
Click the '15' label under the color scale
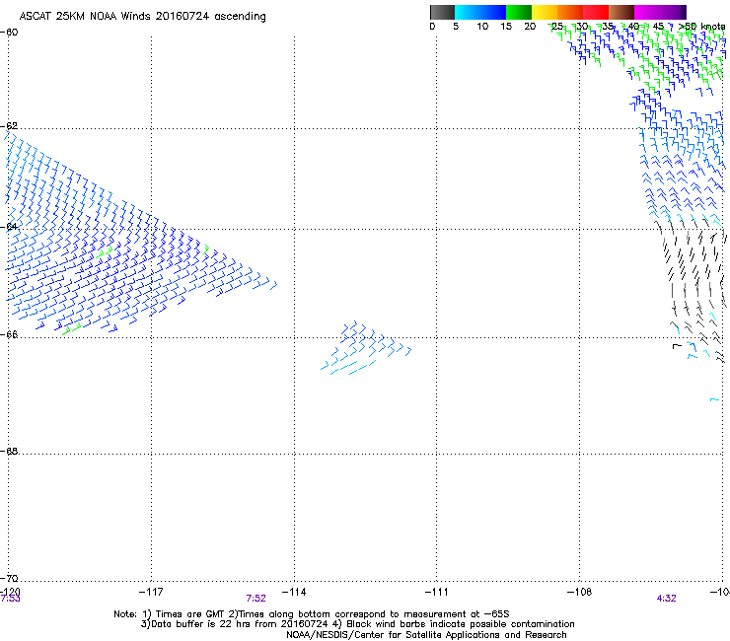tap(506, 27)
